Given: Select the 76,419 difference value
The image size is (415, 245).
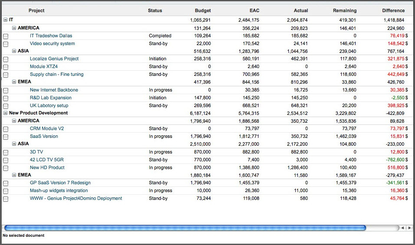Looking at the screenshot, I should pyautogui.click(x=397, y=36).
